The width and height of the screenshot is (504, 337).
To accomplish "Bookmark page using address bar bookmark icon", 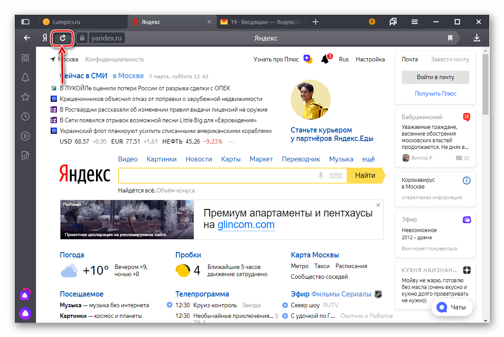I will click(x=450, y=38).
